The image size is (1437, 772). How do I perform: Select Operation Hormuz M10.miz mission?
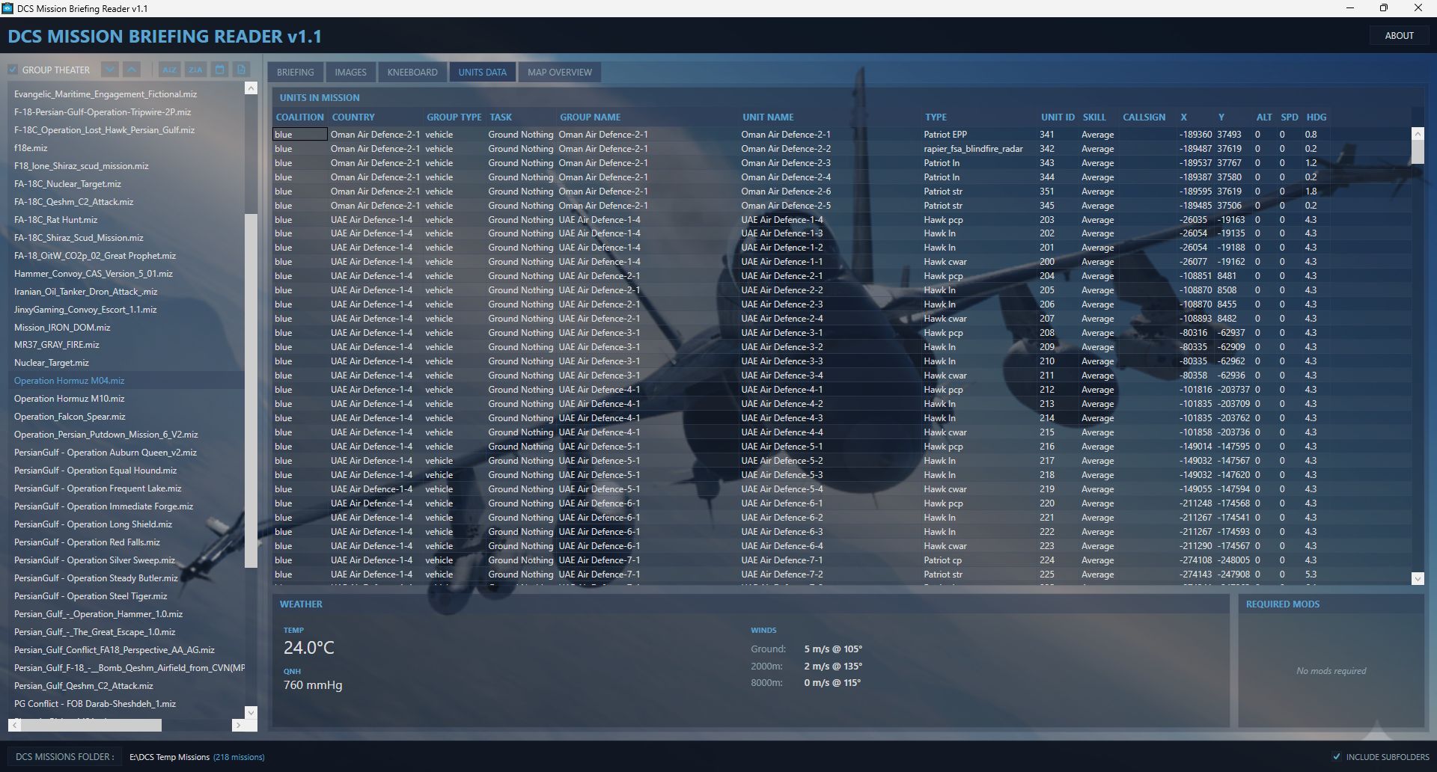(x=70, y=399)
